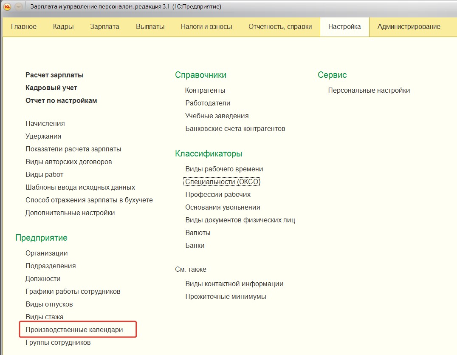Open Виды документов физических лиц
The width and height of the screenshot is (457, 355).
[240, 220]
